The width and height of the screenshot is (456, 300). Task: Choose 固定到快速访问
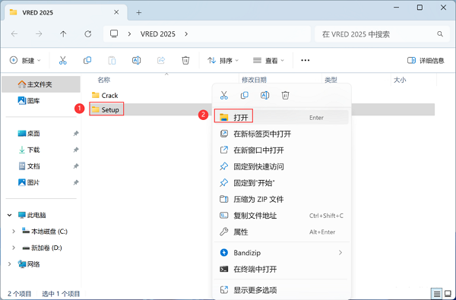(281, 166)
